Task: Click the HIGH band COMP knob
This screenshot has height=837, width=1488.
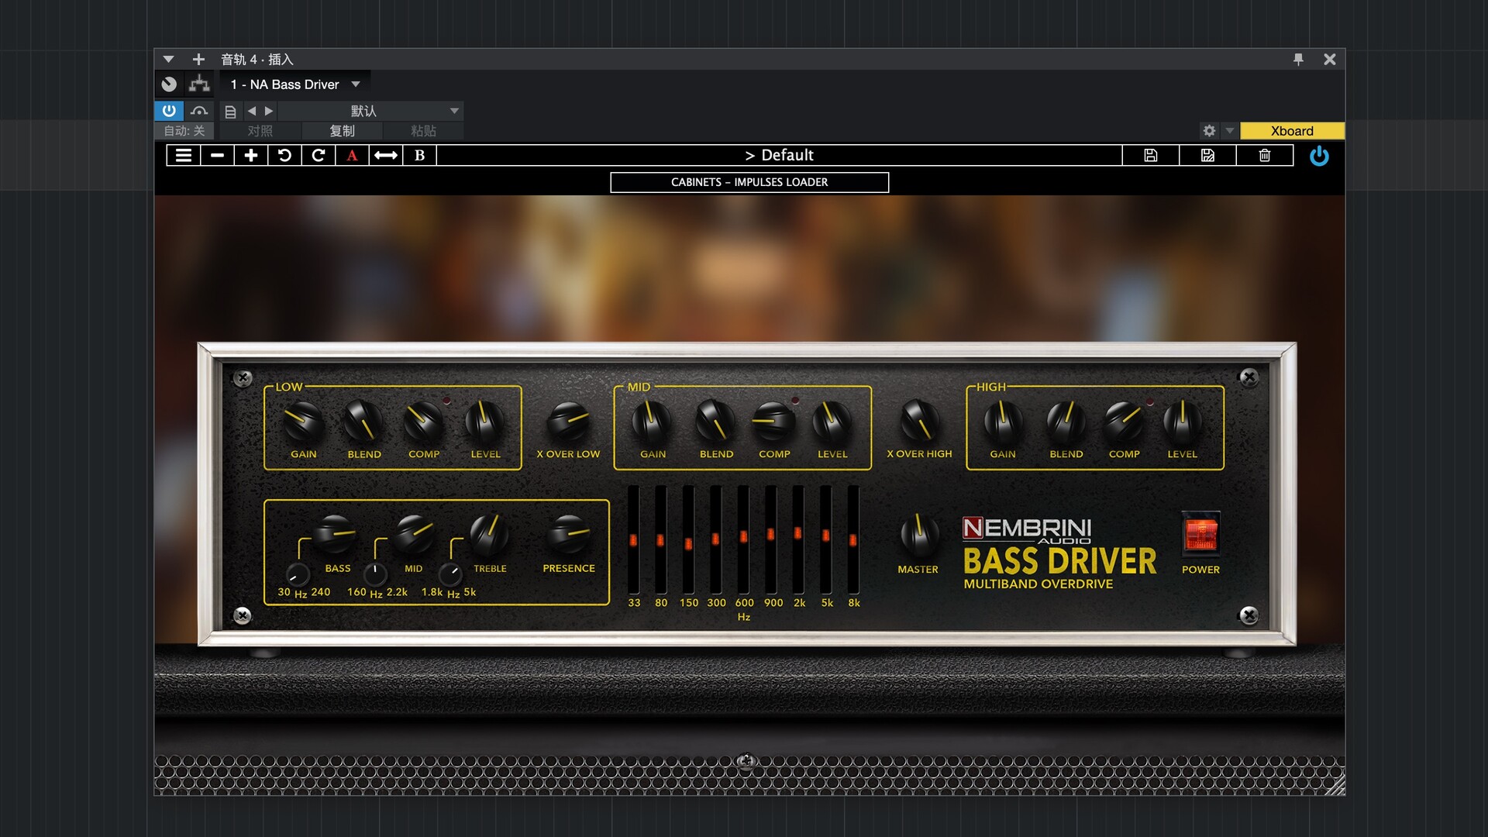Action: pyautogui.click(x=1124, y=421)
